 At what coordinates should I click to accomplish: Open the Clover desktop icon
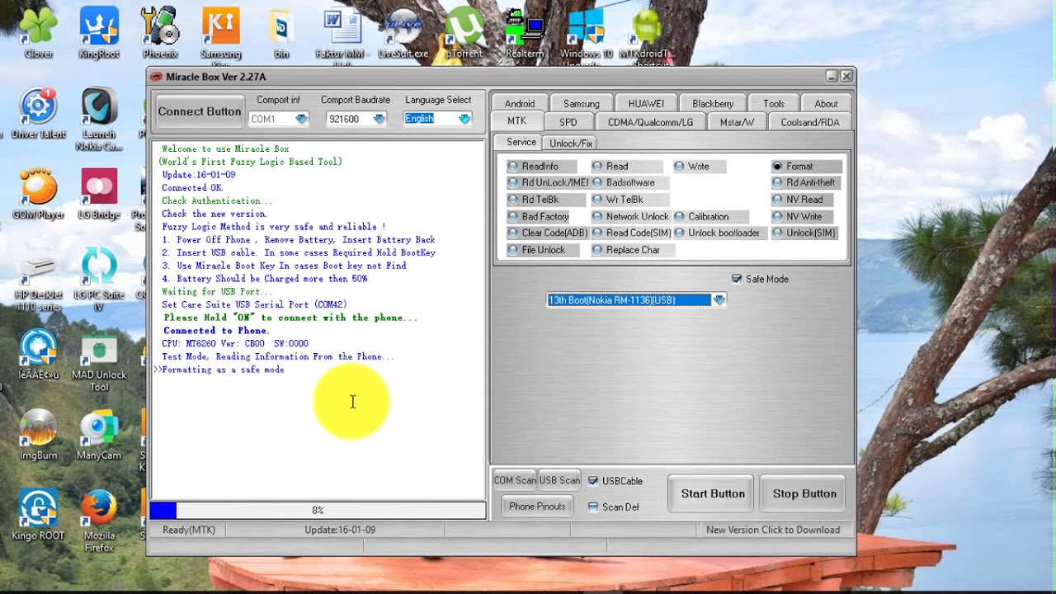pyautogui.click(x=38, y=33)
